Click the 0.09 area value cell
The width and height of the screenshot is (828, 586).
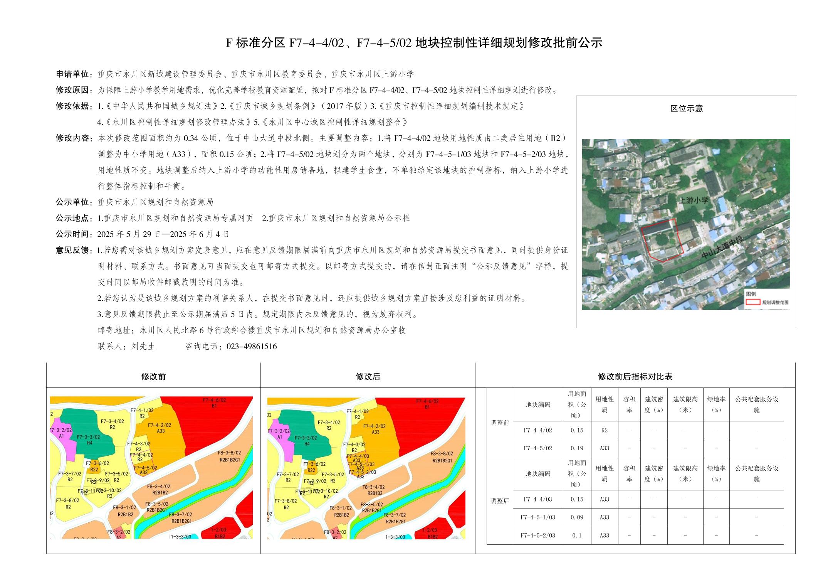577,517
